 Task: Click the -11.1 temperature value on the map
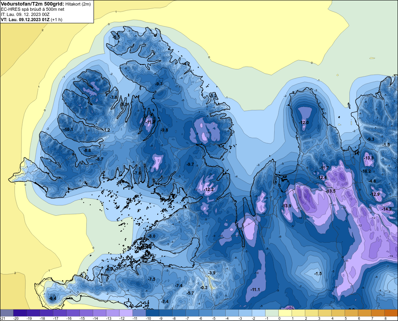click(x=255, y=289)
